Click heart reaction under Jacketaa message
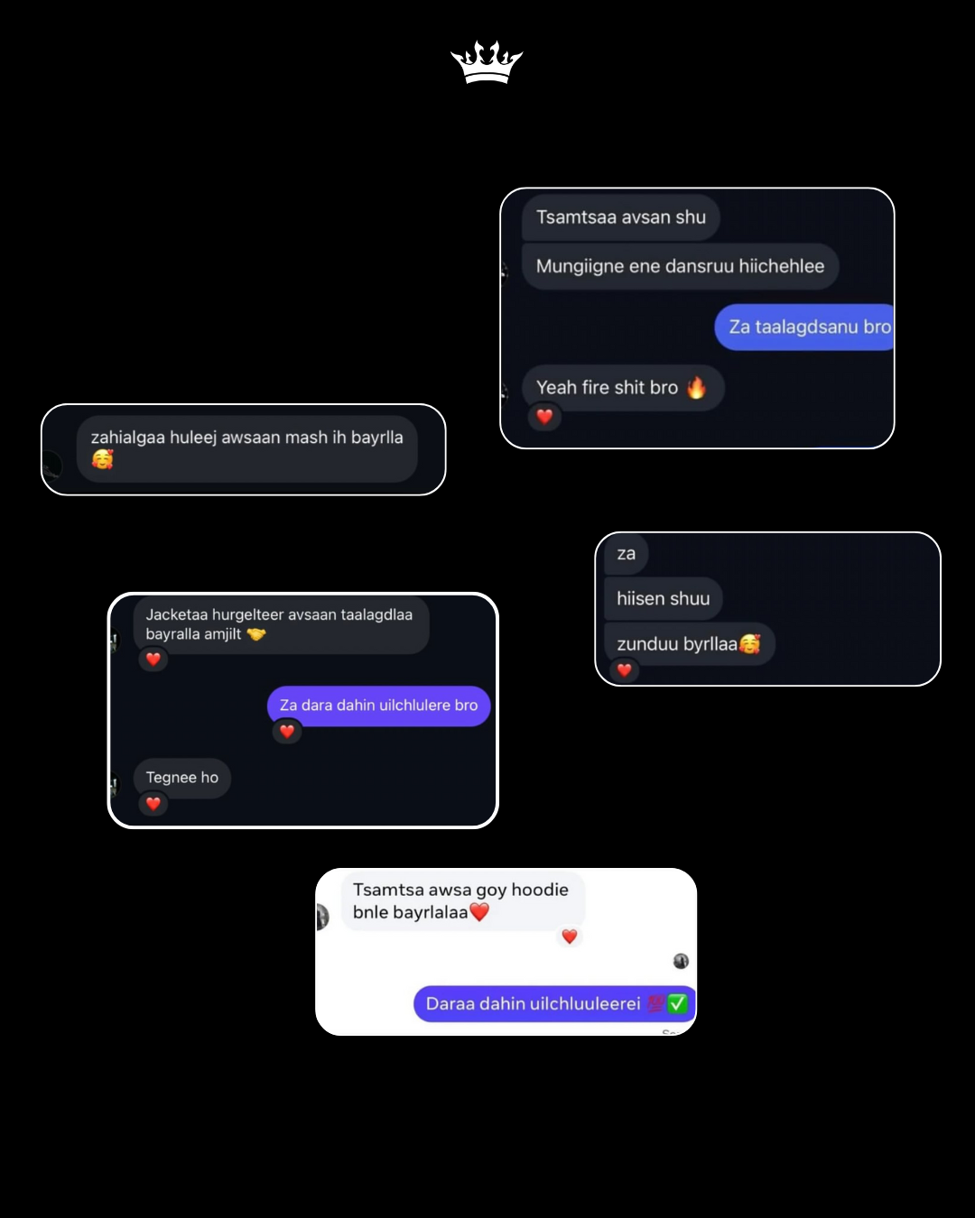The image size is (975, 1218). tap(153, 659)
